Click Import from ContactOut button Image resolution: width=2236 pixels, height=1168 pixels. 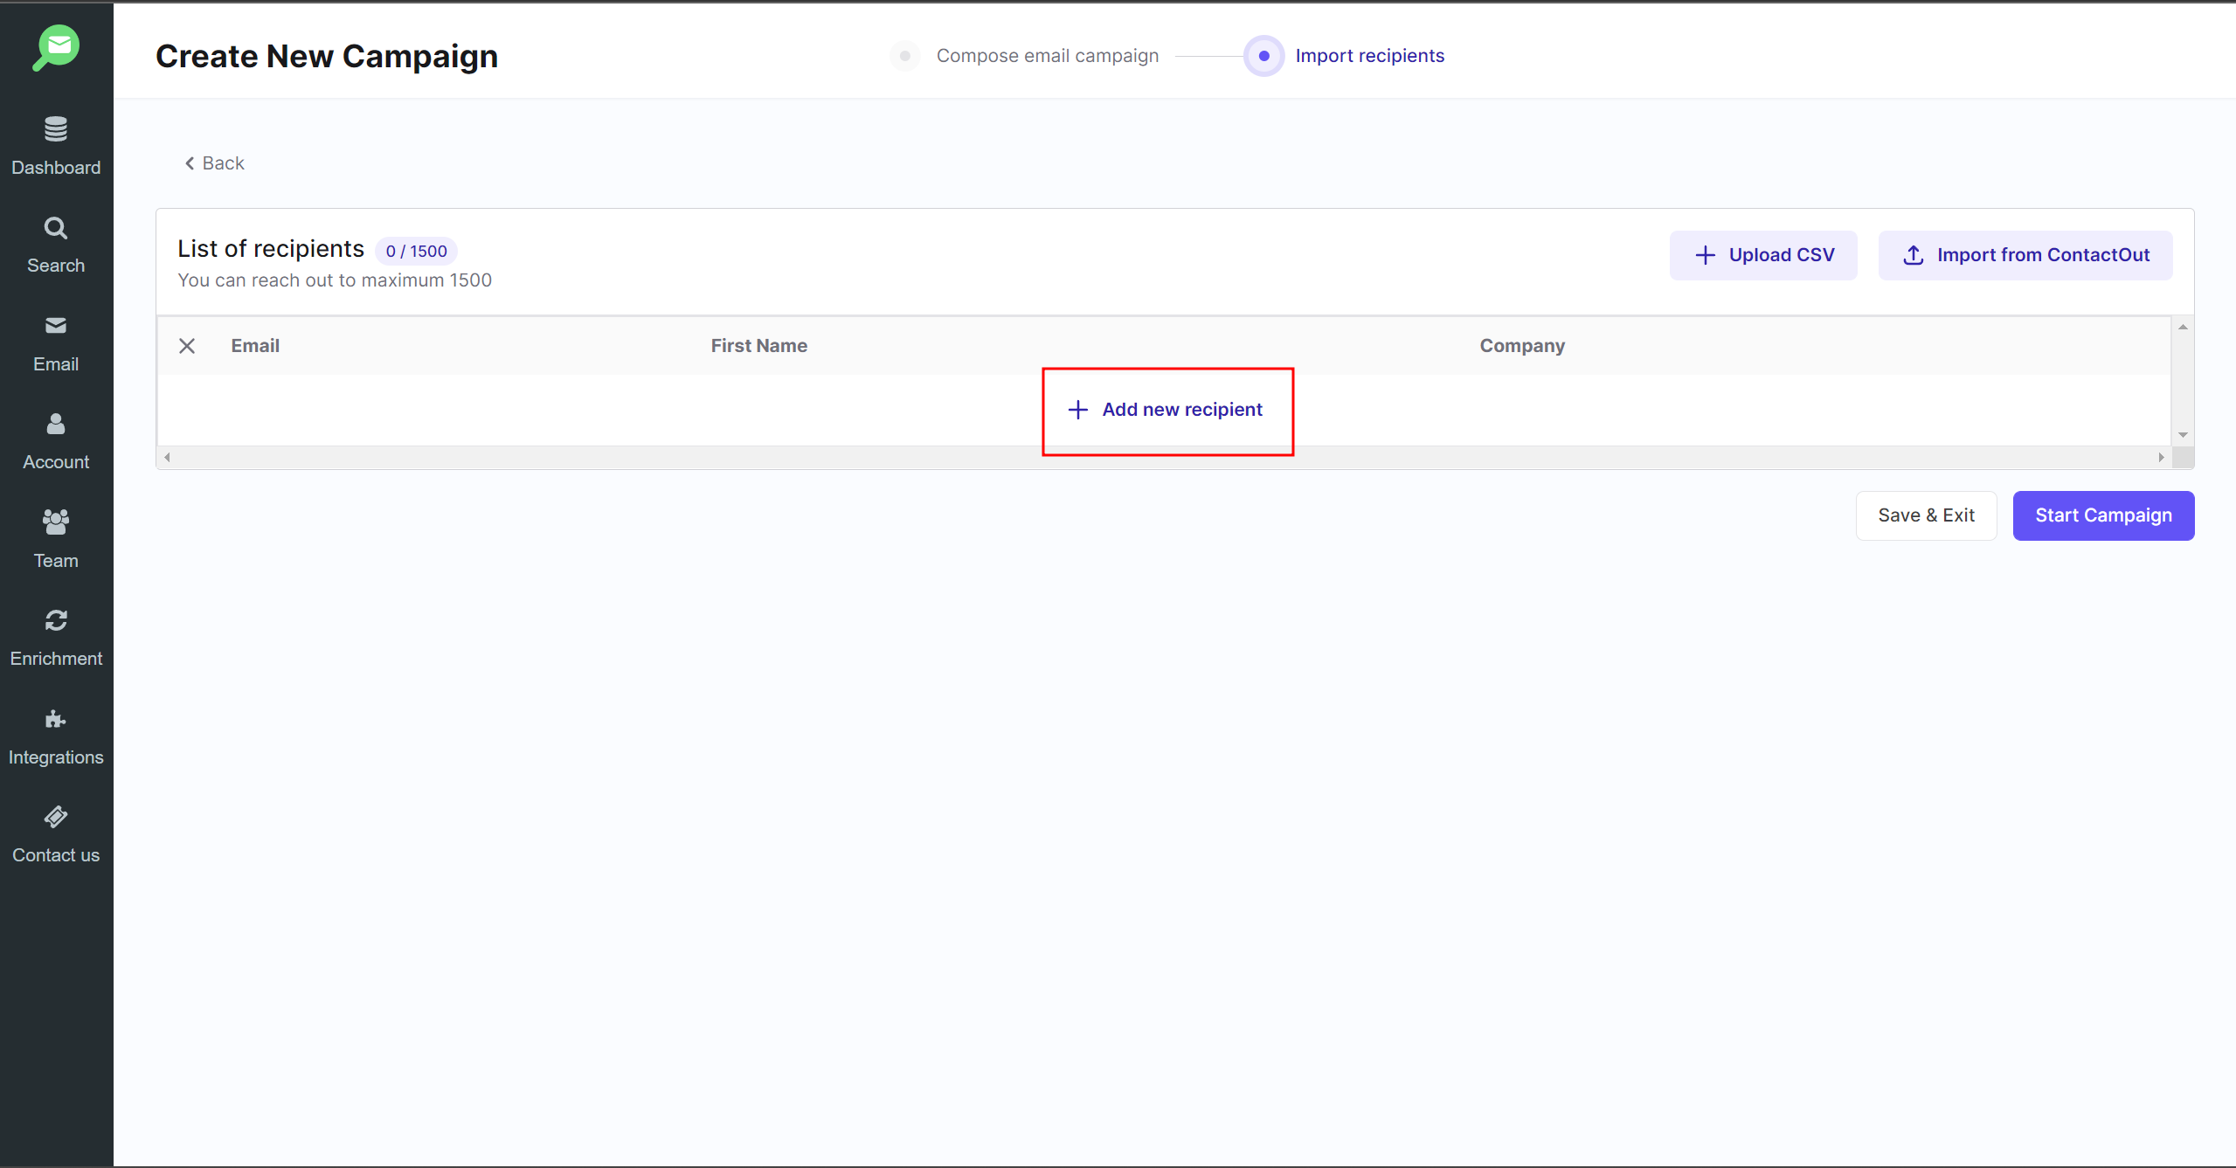click(x=2025, y=255)
